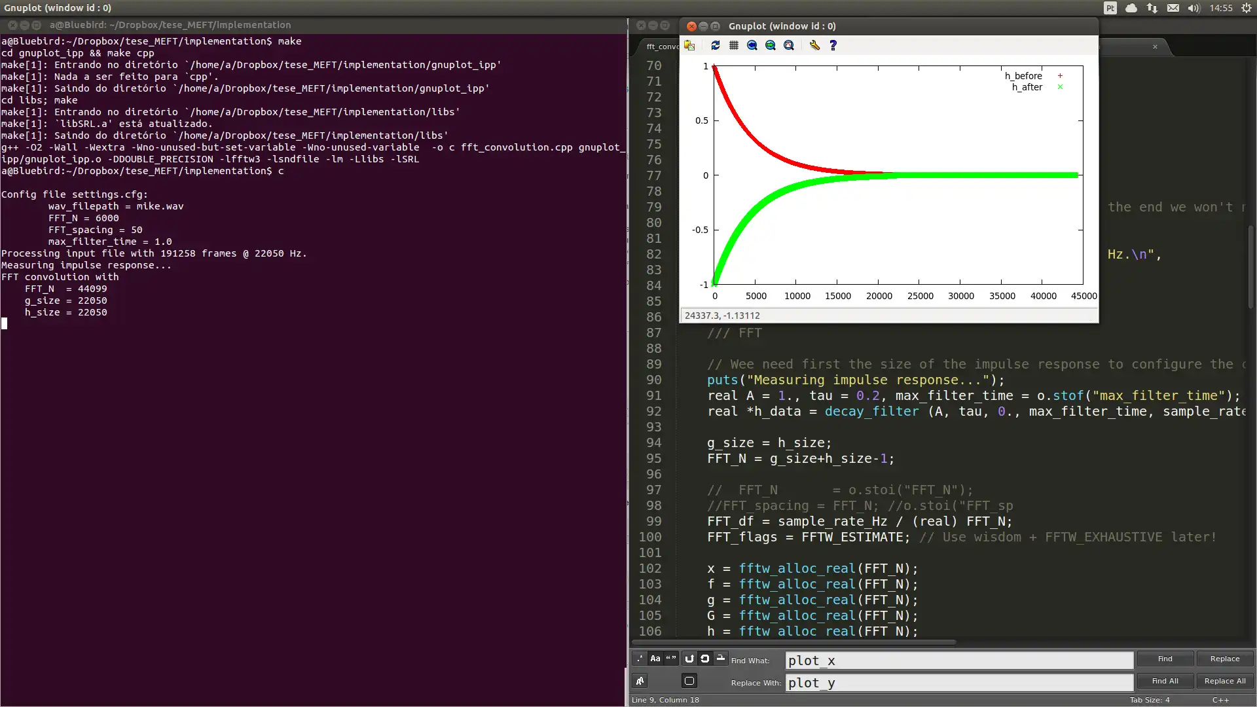Click the Find What input field
Image resolution: width=1257 pixels, height=707 pixels.
click(958, 661)
